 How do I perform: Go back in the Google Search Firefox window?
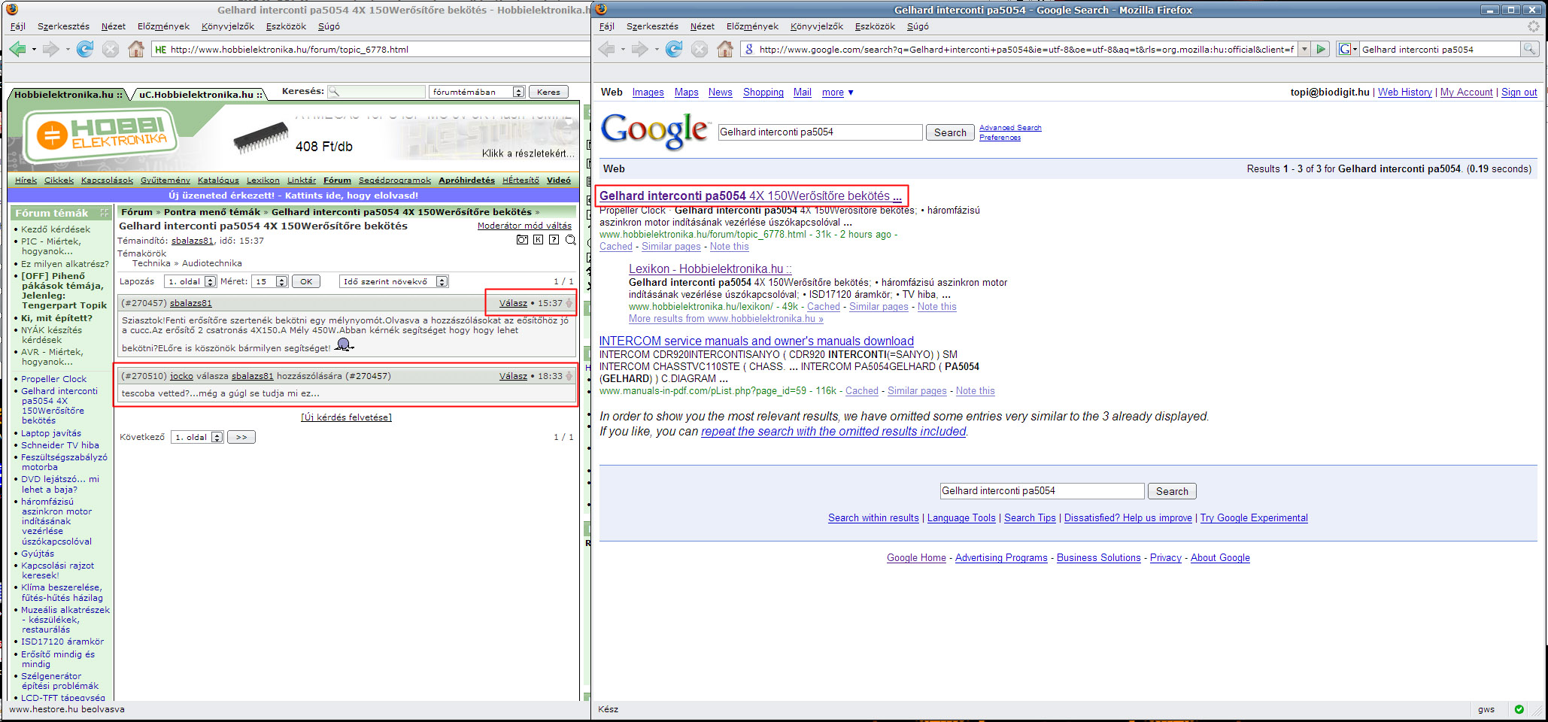tap(606, 50)
